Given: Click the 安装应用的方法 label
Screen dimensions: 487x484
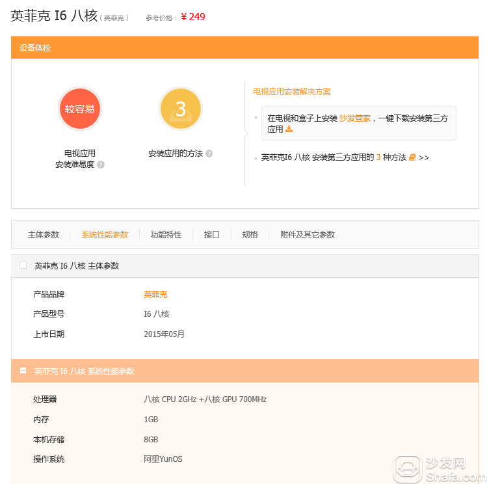Looking at the screenshot, I should coord(176,154).
